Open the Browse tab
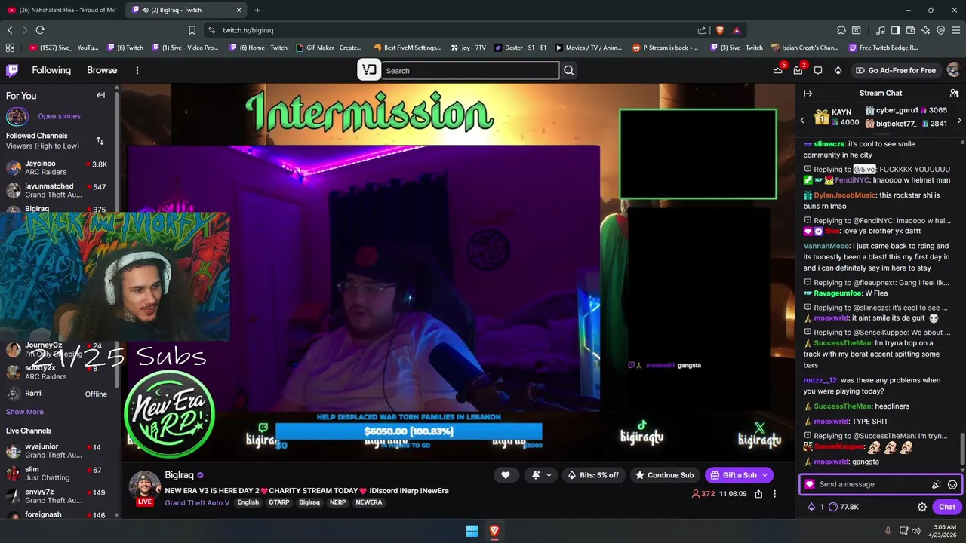Viewport: 966px width, 543px height. point(102,70)
